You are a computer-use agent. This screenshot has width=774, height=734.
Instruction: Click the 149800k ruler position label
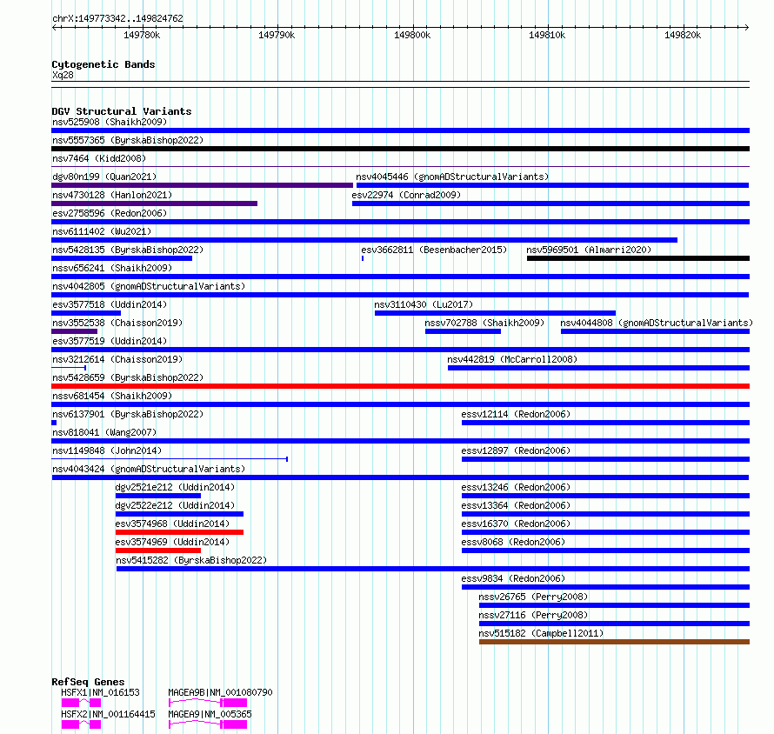(412, 35)
